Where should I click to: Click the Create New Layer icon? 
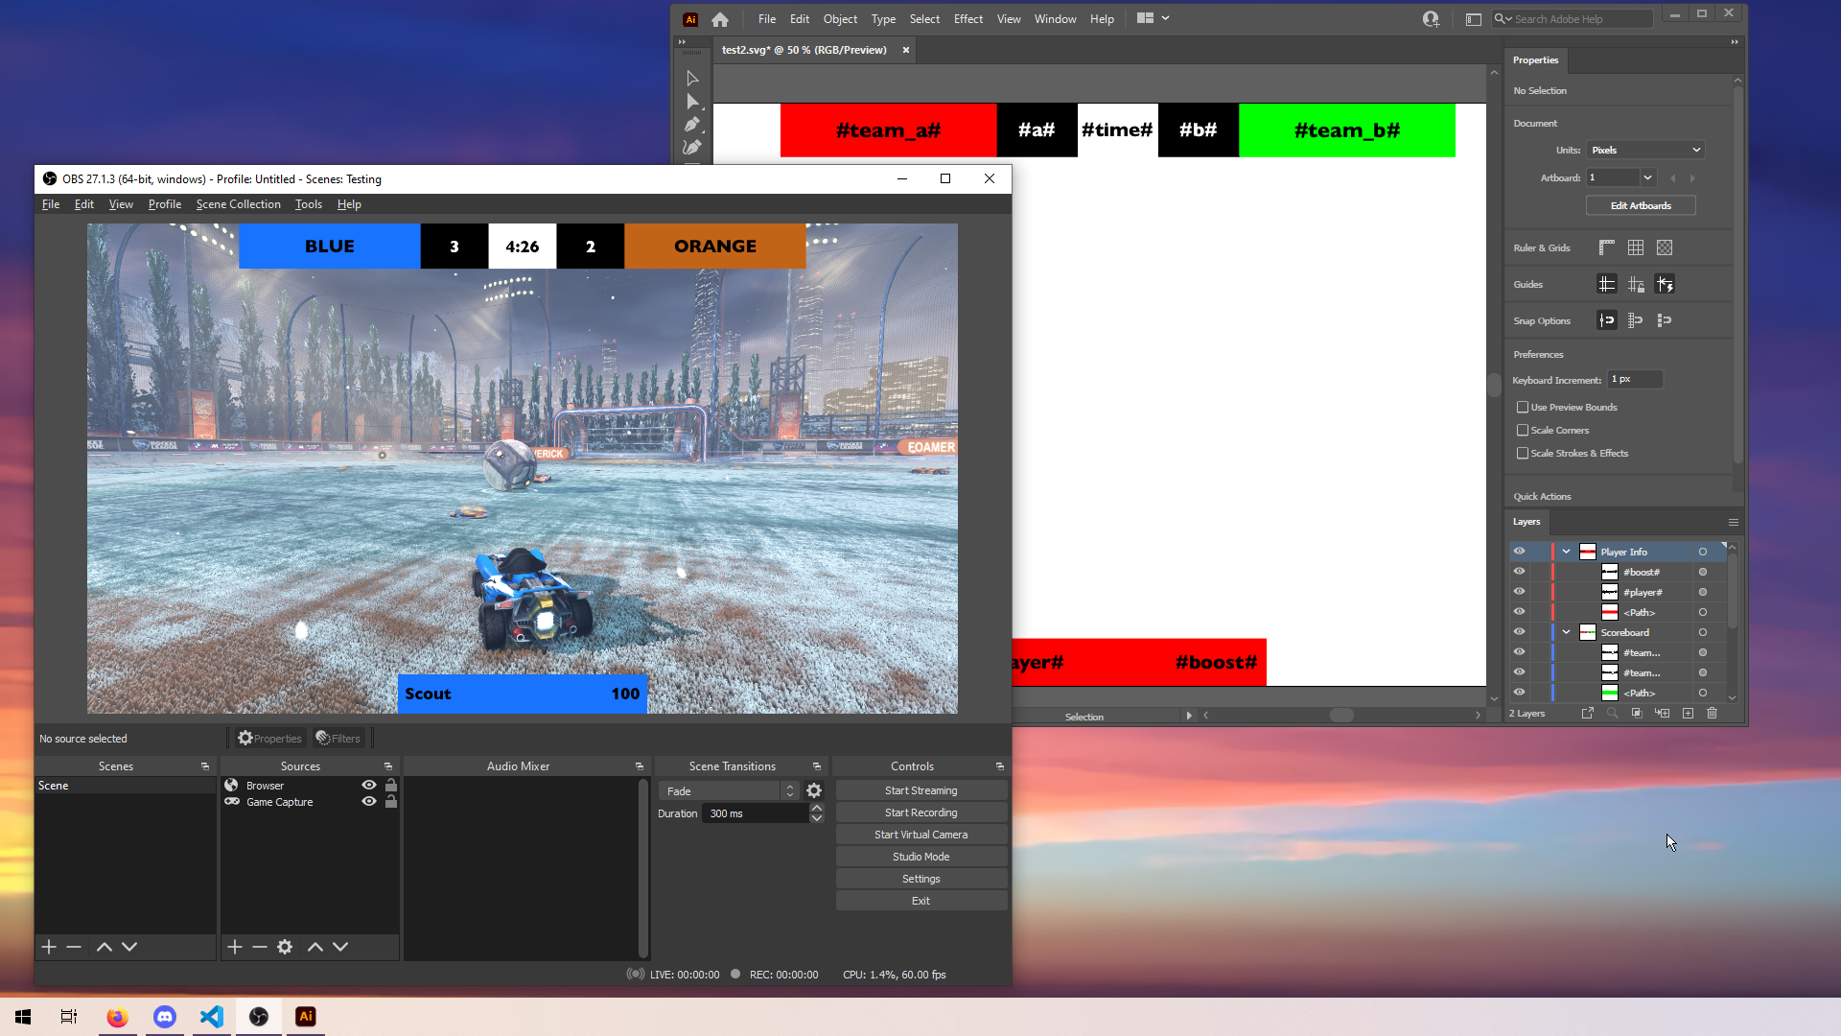point(1688,713)
